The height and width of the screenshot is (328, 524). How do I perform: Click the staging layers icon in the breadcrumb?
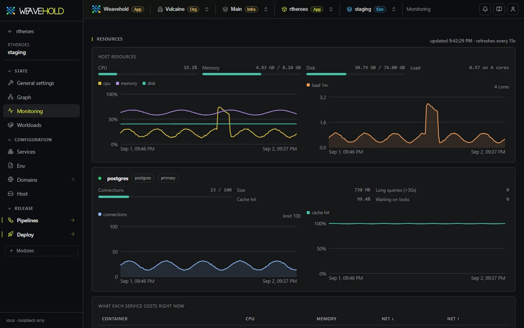(x=349, y=9)
